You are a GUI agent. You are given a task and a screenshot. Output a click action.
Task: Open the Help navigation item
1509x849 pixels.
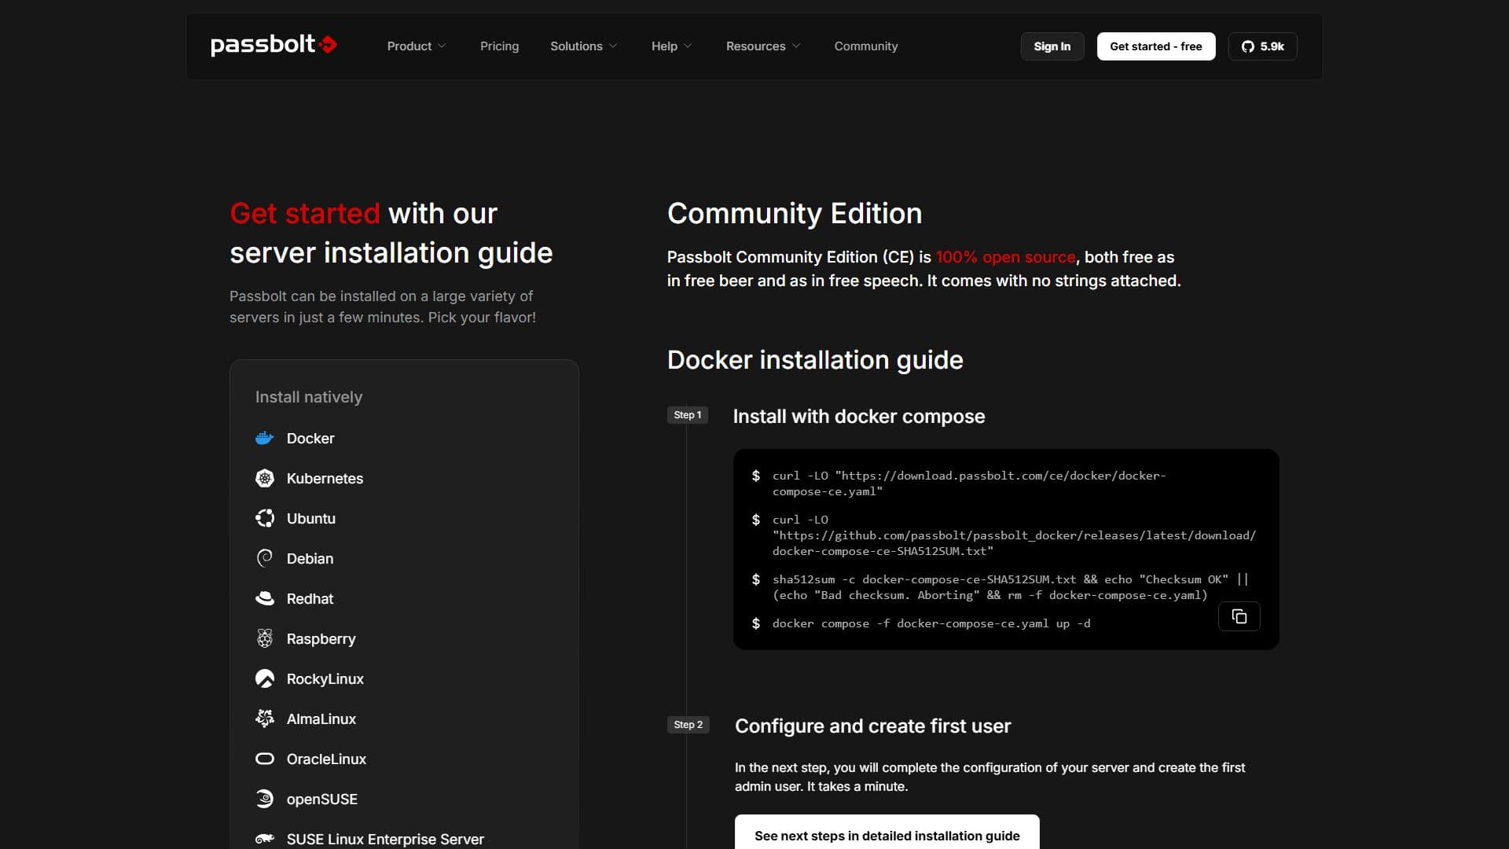[664, 46]
